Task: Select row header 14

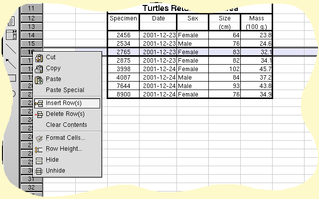Action: point(31,35)
